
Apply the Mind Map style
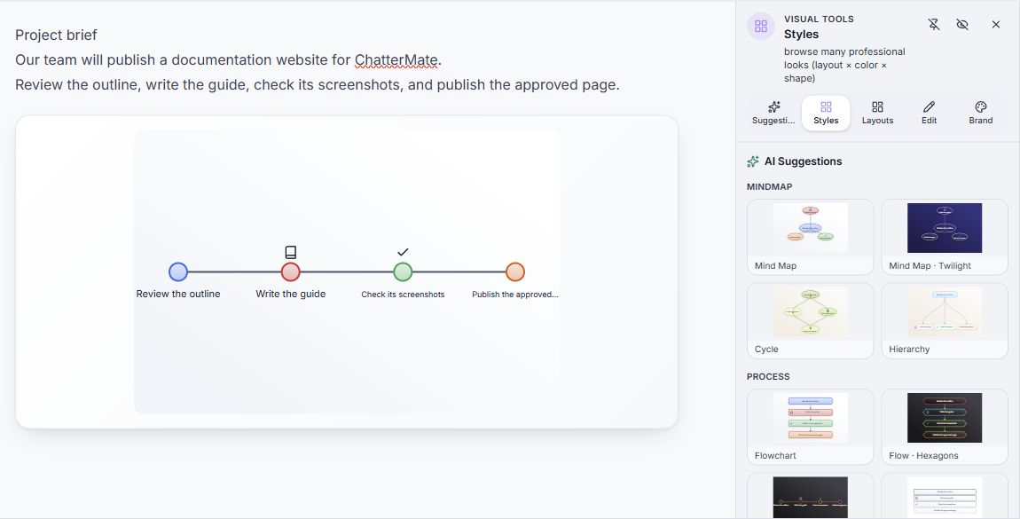tap(810, 237)
